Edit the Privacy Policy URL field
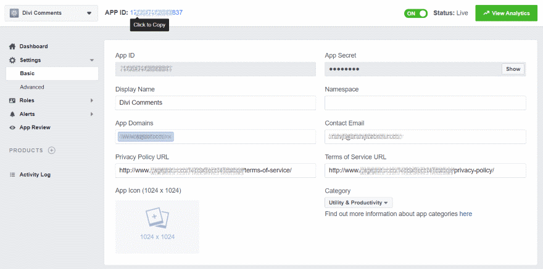This screenshot has width=543, height=269. click(215, 171)
